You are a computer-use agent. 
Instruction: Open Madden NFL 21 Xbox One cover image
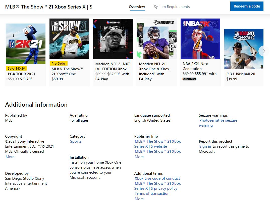coord(157,39)
